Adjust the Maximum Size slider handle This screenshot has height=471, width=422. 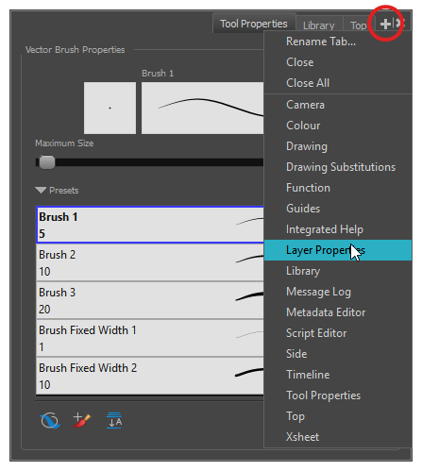[47, 162]
